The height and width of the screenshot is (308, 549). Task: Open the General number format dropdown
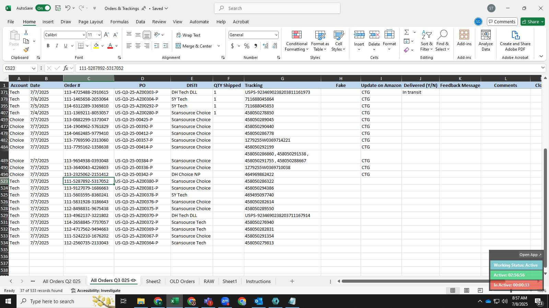coord(276,35)
